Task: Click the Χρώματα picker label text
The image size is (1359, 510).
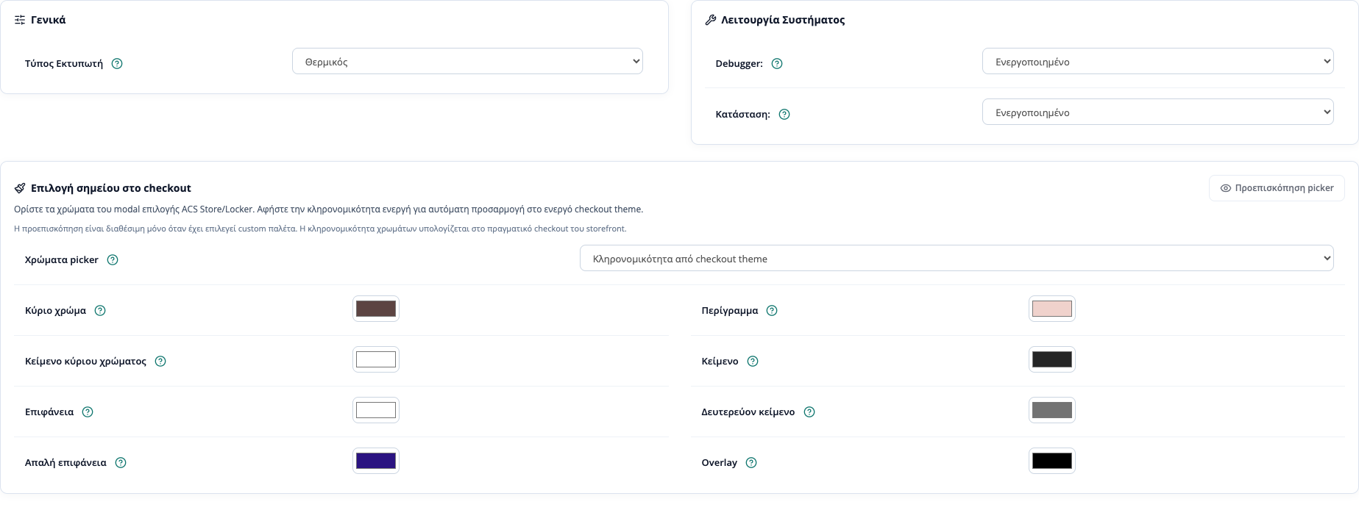Action: (x=62, y=260)
